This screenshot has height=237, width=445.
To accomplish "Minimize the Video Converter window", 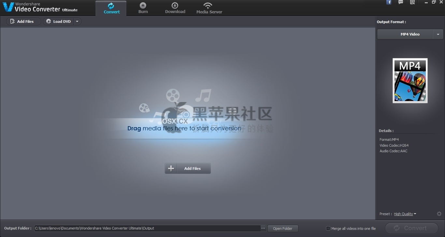I will pyautogui.click(x=426, y=2).
